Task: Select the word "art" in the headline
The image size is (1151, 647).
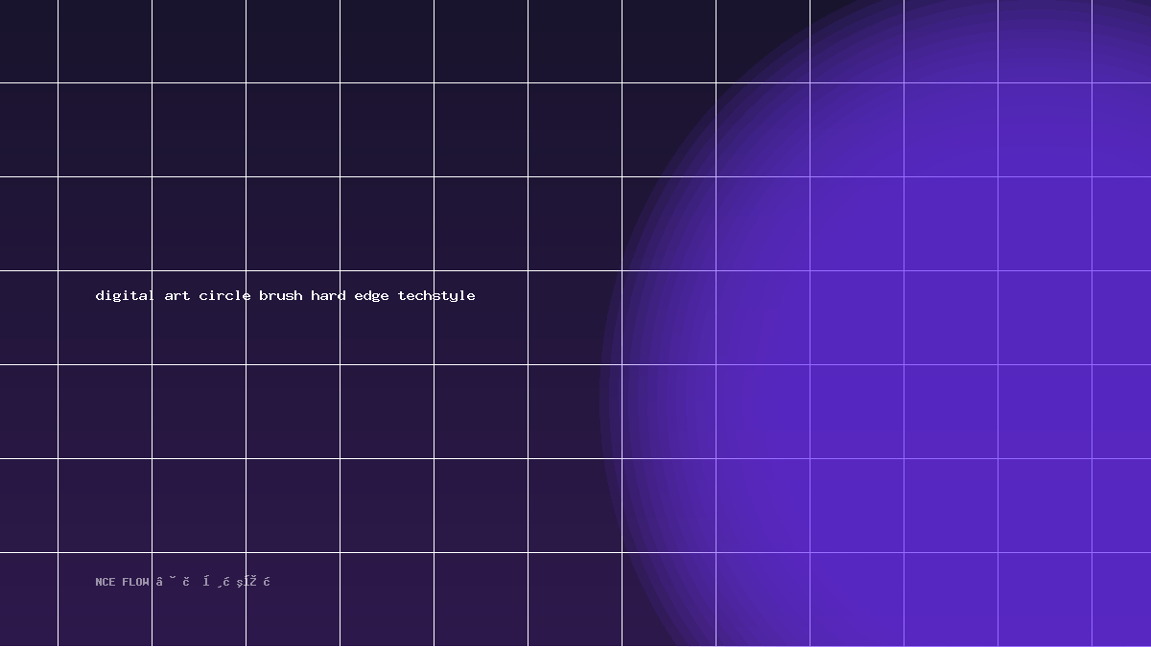Action: pyautogui.click(x=177, y=295)
